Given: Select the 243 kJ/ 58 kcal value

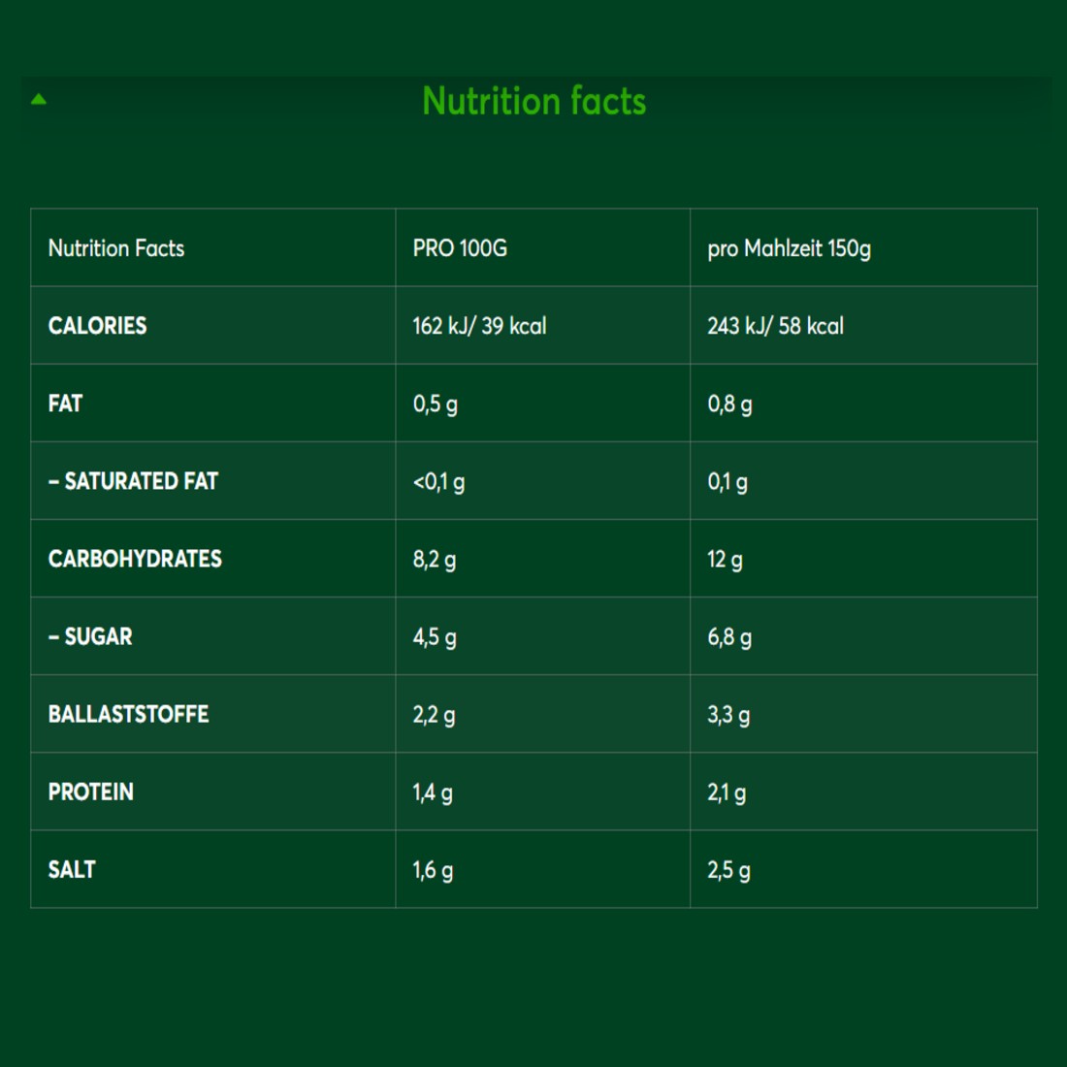Looking at the screenshot, I should (x=775, y=326).
